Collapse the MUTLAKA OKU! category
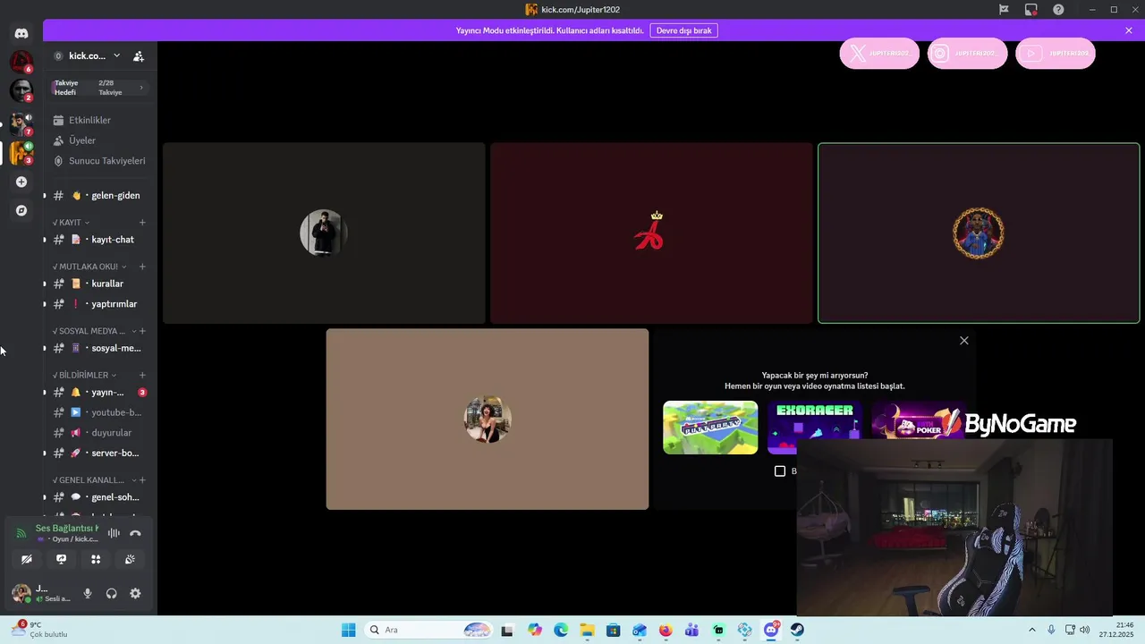Screen dimensions: 1145x644 point(89,267)
